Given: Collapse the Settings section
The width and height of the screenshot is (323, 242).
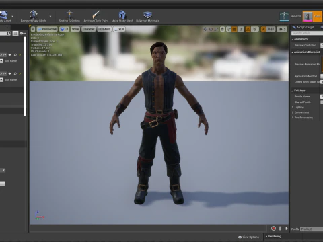Looking at the screenshot, I should coord(293,91).
